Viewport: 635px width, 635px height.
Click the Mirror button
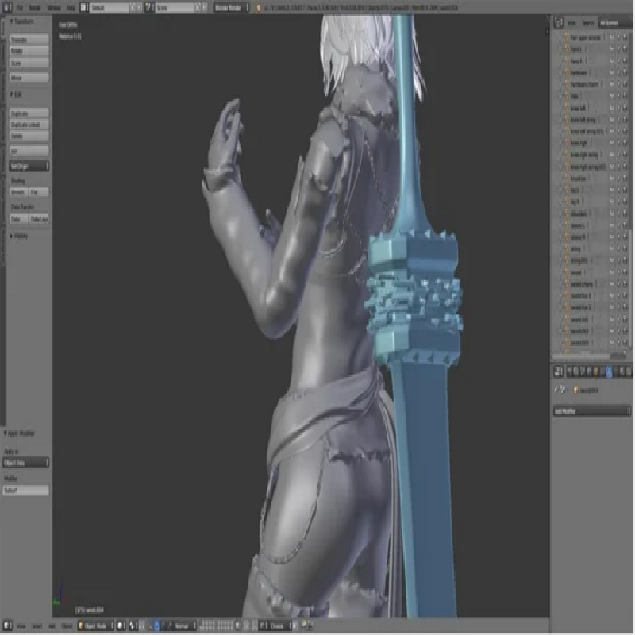pyautogui.click(x=29, y=77)
